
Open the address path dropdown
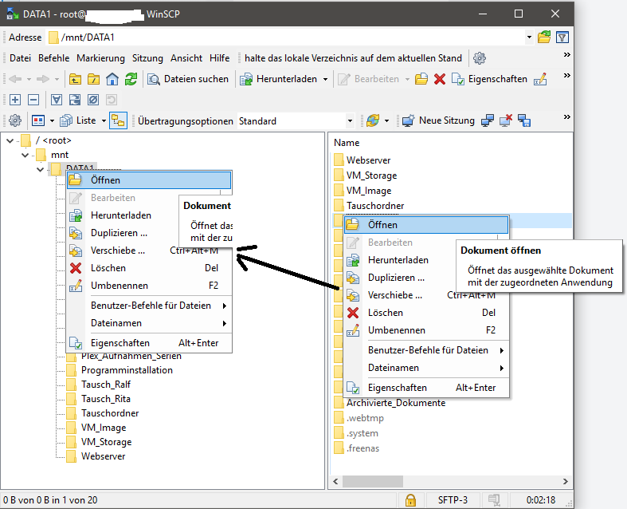coord(529,37)
